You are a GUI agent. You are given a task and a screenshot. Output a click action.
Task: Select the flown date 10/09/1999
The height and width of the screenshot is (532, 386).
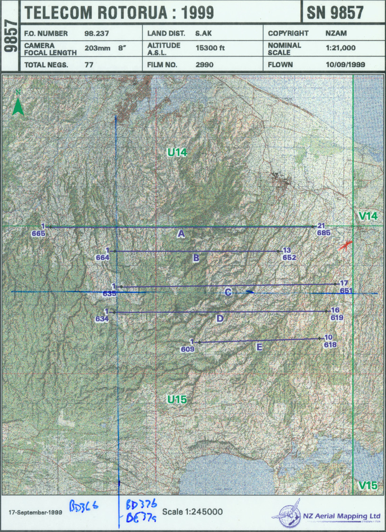pos(345,64)
